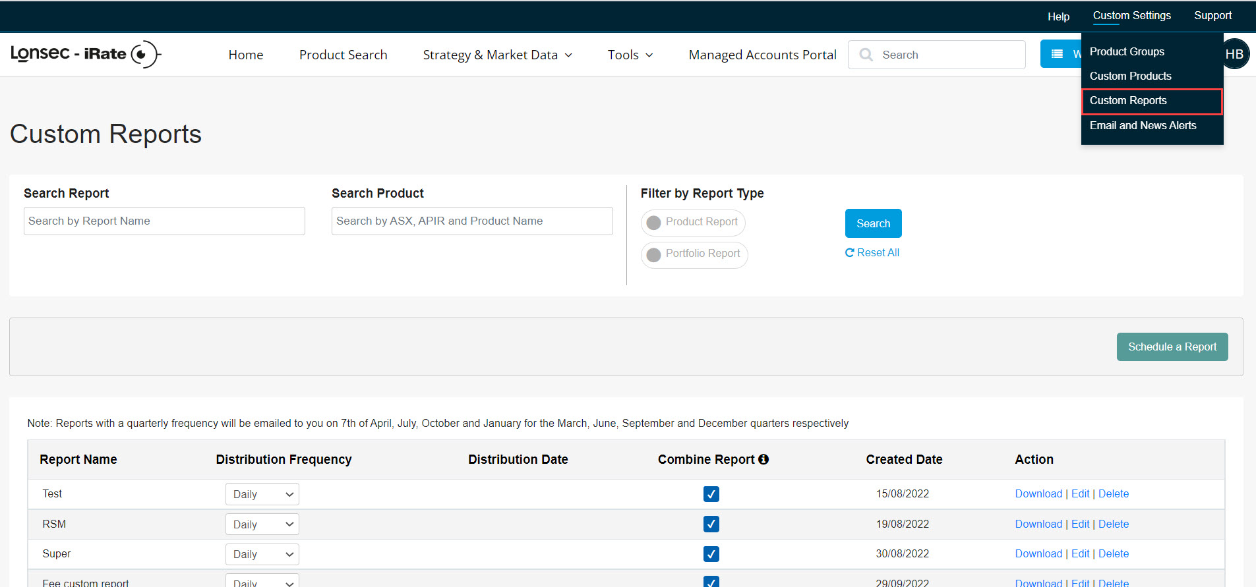Uncheck Combine Report for Test row
Image resolution: width=1256 pixels, height=587 pixels.
pyautogui.click(x=711, y=494)
